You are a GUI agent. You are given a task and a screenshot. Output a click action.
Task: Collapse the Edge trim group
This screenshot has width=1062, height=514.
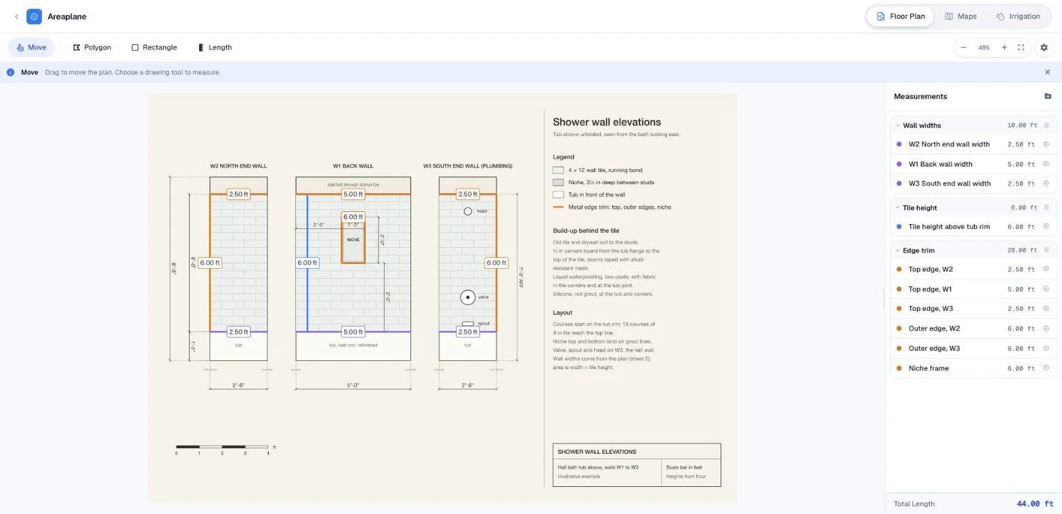point(898,251)
